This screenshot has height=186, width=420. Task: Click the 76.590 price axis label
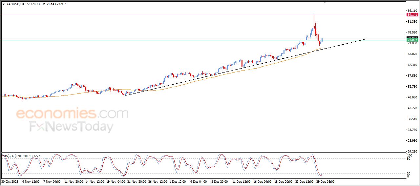[x=412, y=32]
